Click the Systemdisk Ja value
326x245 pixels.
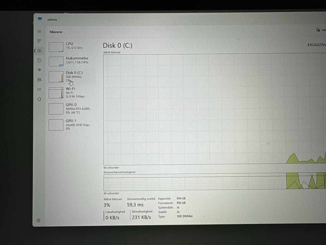point(178,207)
